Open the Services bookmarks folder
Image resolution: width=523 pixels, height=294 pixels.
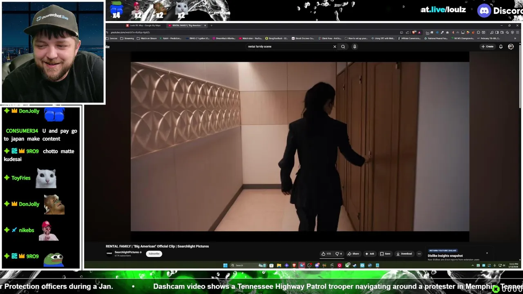112,38
